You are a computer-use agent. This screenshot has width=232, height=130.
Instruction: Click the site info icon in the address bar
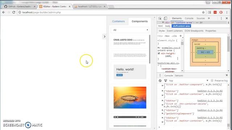coord(20,12)
